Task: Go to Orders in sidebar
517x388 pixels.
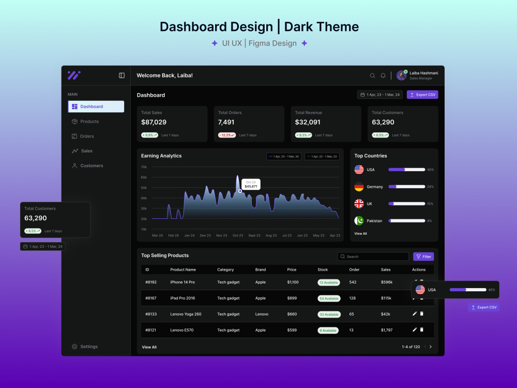Action: [x=83, y=136]
